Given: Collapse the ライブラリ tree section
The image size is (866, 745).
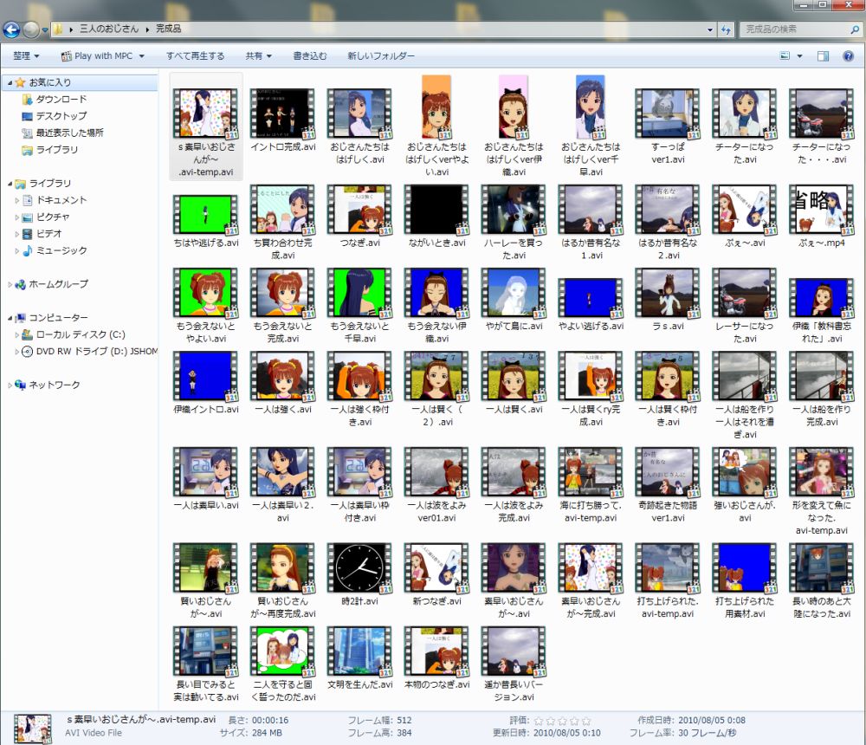Looking at the screenshot, I should 10,184.
